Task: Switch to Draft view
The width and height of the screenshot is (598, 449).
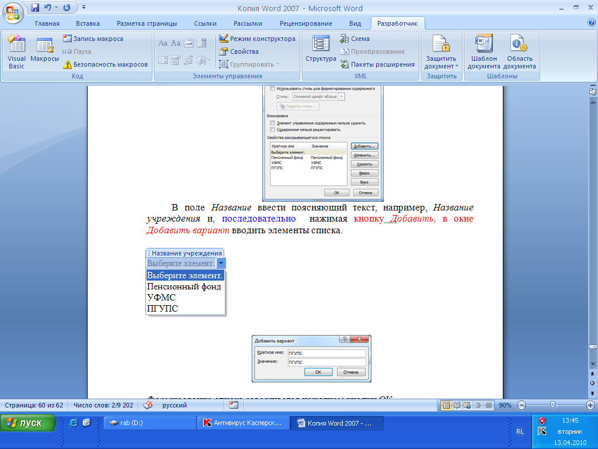Action: pyautogui.click(x=489, y=406)
